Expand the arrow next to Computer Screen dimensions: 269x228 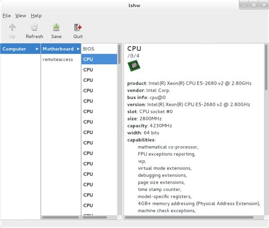click(37, 49)
